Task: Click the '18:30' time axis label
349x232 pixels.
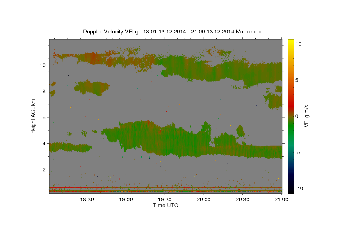Action: [x=87, y=200]
